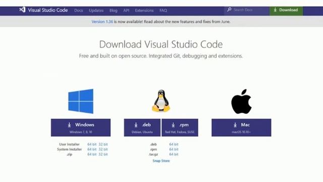The image size is (323, 182).
Task: Click the .tar.gz label under Linux
Action: click(x=153, y=154)
